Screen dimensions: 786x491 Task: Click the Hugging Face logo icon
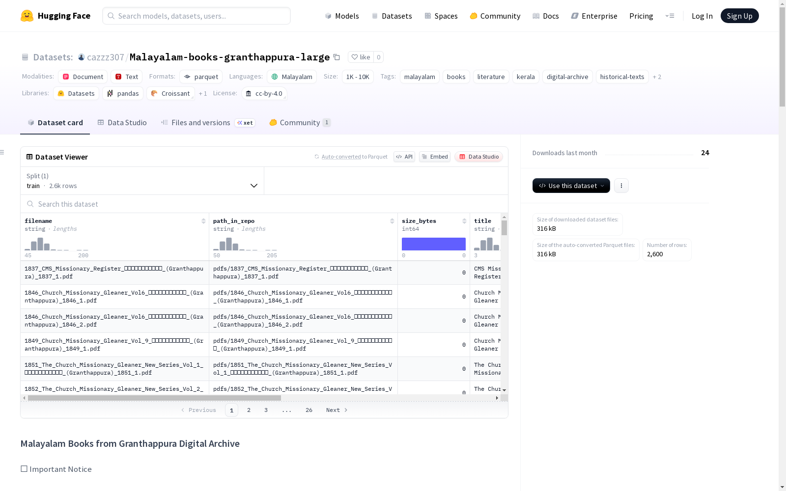[x=27, y=16]
